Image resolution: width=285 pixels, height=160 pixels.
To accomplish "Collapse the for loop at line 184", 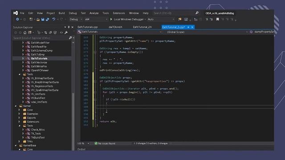I will (x=95, y=92).
